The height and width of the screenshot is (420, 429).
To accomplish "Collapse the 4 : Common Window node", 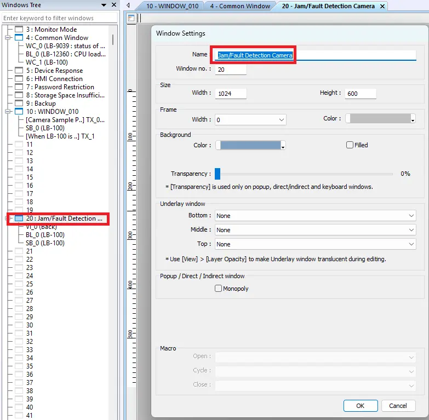I will pyautogui.click(x=8, y=37).
